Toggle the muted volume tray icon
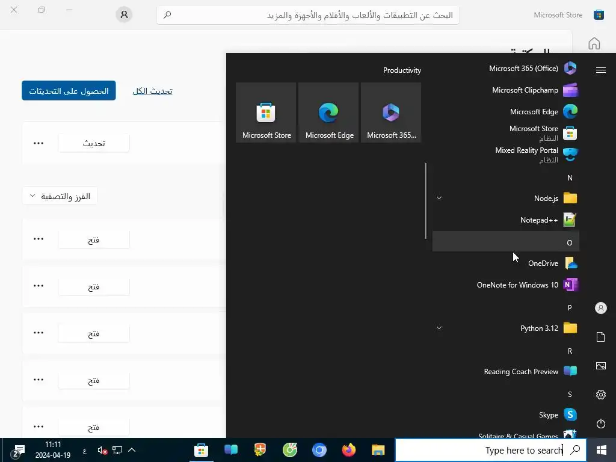The width and height of the screenshot is (616, 462). point(102,450)
